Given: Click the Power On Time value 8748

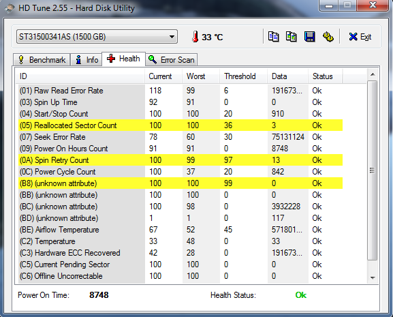Looking at the screenshot, I should click(x=99, y=295).
